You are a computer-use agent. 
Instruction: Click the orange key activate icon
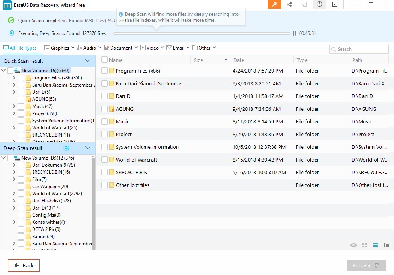(274, 4)
